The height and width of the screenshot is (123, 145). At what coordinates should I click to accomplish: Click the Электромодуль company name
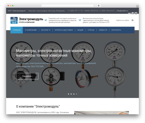coord(31,19)
